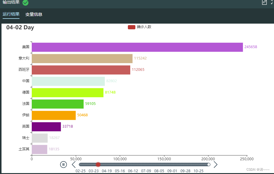Viewport: 274px width, 174px height.
Task: Click the 英国 axis label
Action: click(x=26, y=126)
